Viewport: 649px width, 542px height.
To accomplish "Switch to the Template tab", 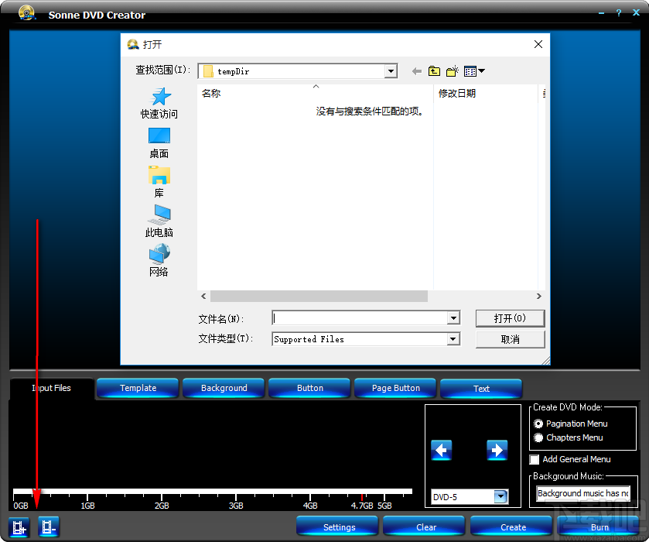I will (x=137, y=388).
